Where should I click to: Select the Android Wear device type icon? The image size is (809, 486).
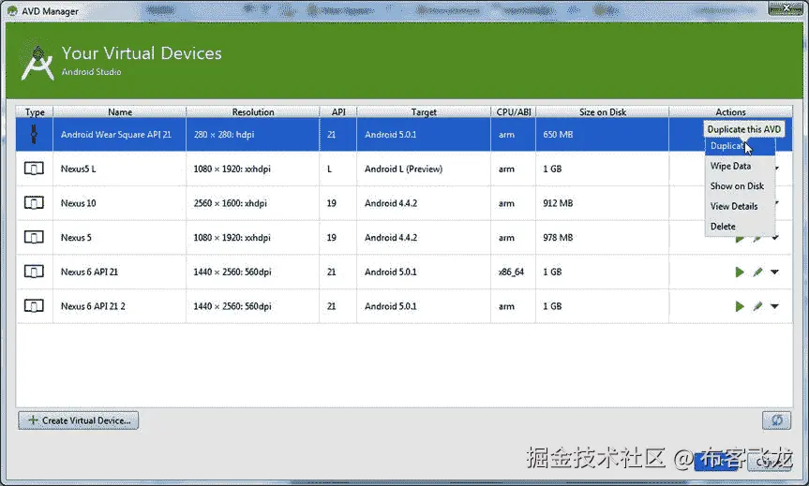[34, 135]
